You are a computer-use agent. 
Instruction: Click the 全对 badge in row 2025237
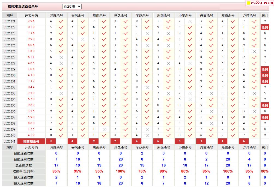coord(265,117)
